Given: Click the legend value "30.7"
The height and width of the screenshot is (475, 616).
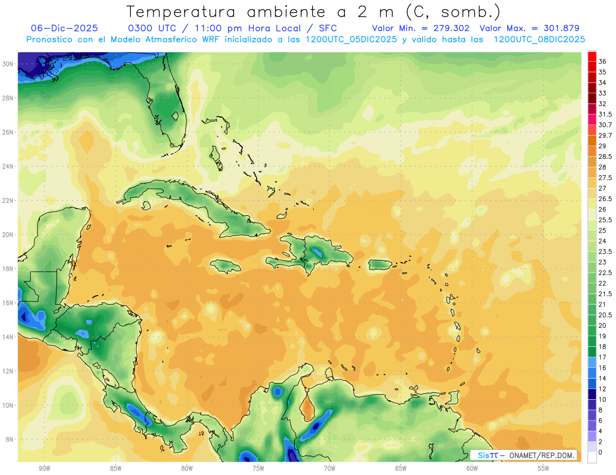Looking at the screenshot, I should point(605,125).
